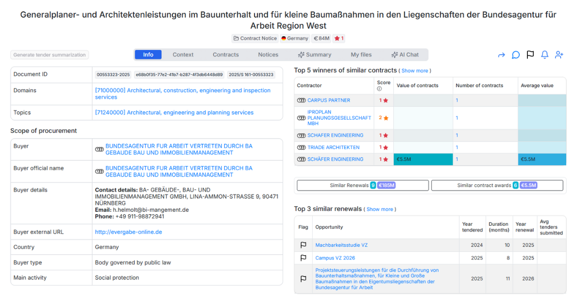
Task: Click the Score info icon
Action: tap(379, 89)
